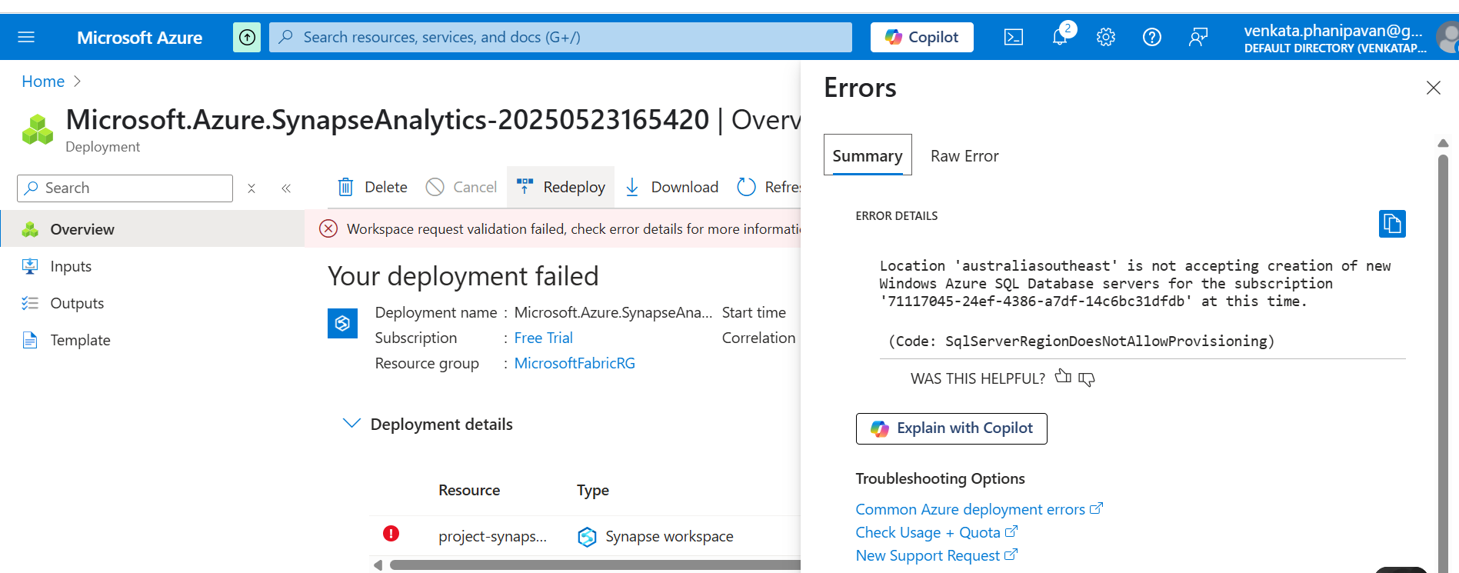Select the Summary tab

(868, 155)
